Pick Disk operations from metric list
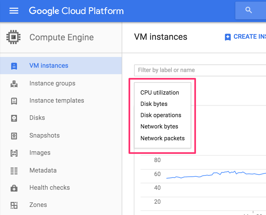Screen dimensions: 266x215 (x=161, y=115)
